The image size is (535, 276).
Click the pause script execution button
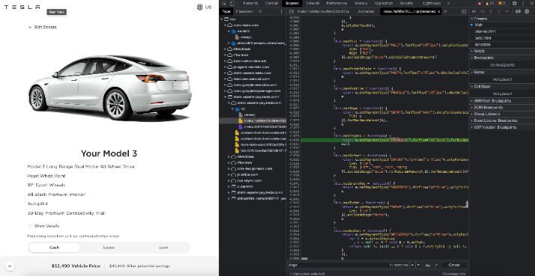coord(474,11)
